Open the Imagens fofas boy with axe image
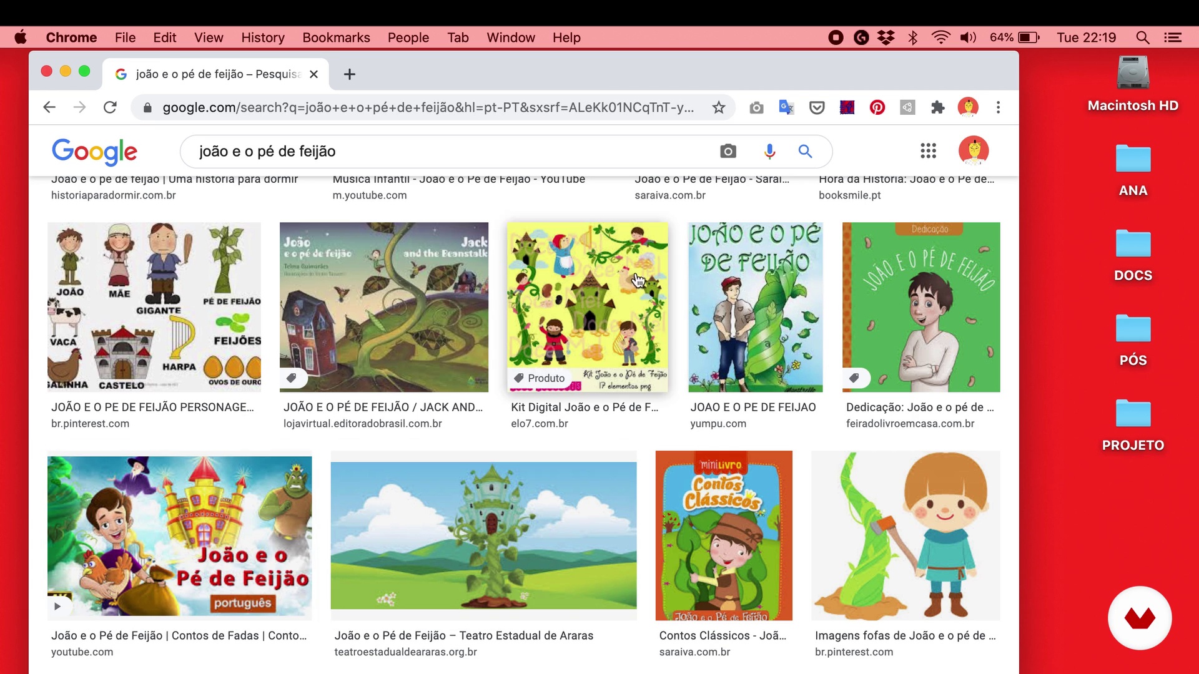 pos(905,535)
